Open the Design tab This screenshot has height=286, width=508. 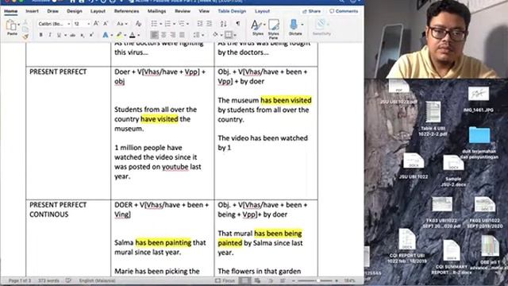click(75, 11)
